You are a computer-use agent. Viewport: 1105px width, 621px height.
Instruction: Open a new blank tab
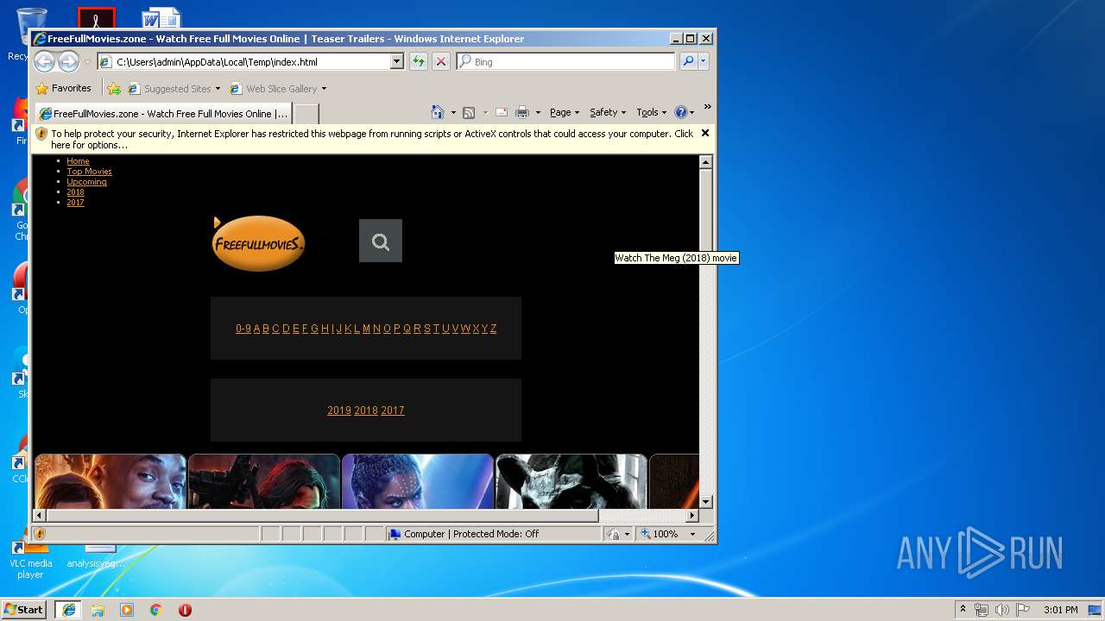(x=306, y=114)
